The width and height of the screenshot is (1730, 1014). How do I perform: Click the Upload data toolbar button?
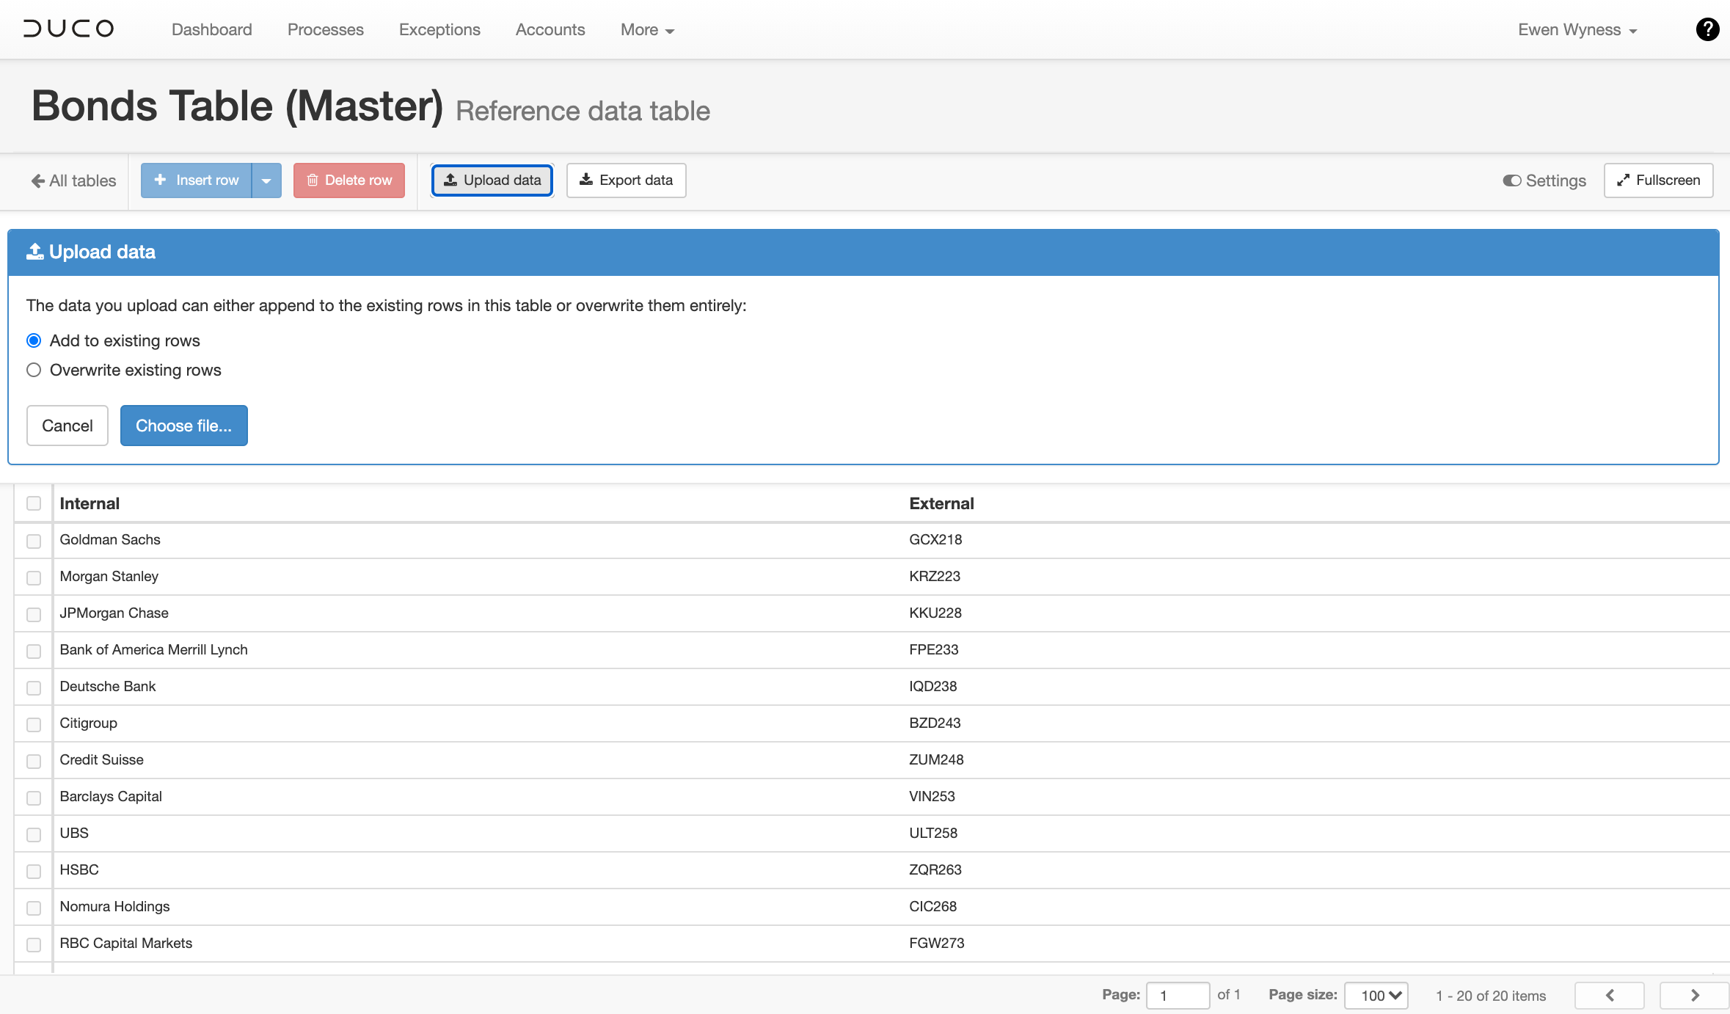tap(492, 180)
